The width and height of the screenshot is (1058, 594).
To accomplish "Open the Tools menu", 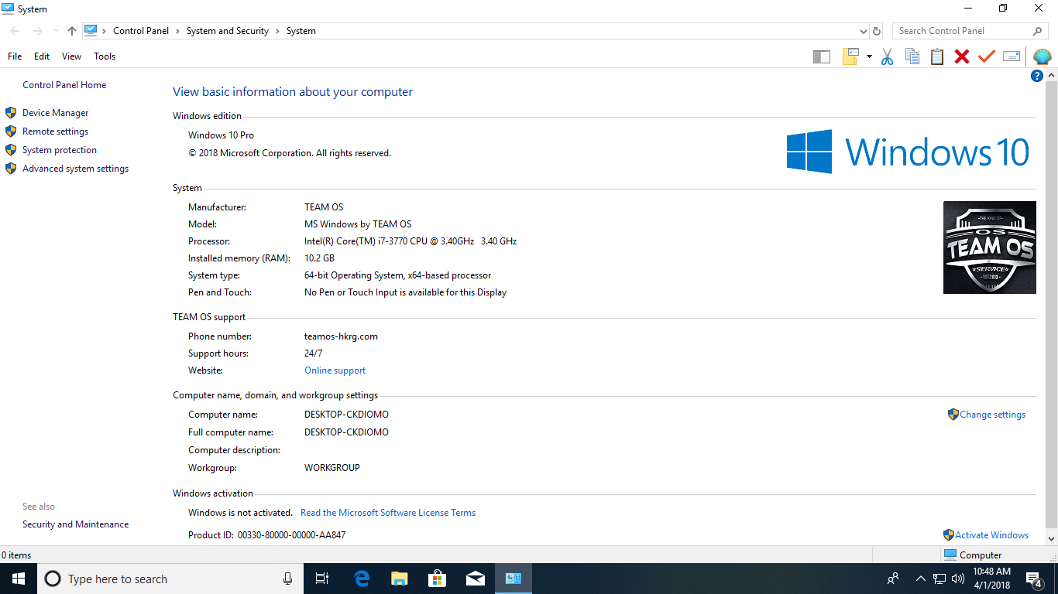I will 105,56.
